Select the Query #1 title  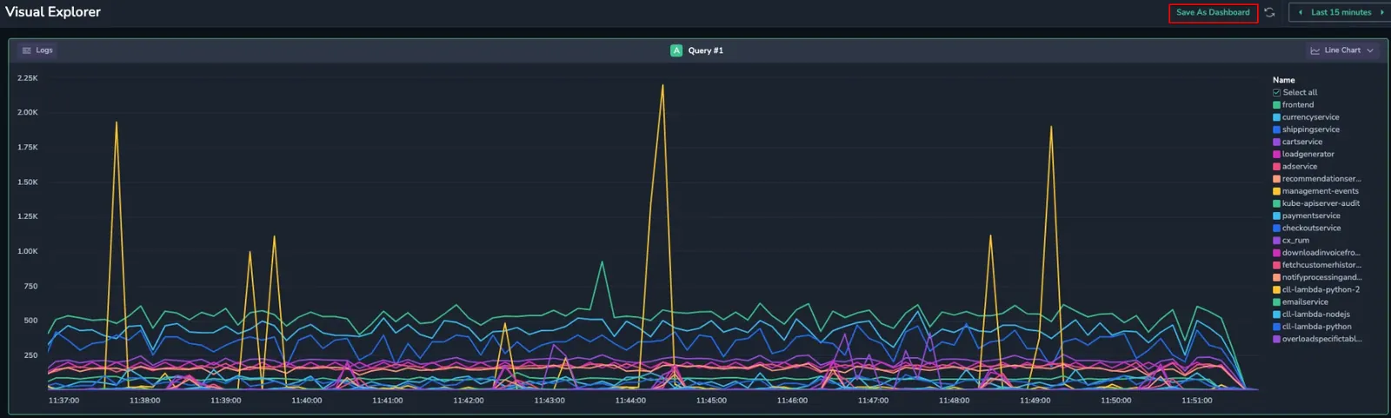pyautogui.click(x=705, y=50)
